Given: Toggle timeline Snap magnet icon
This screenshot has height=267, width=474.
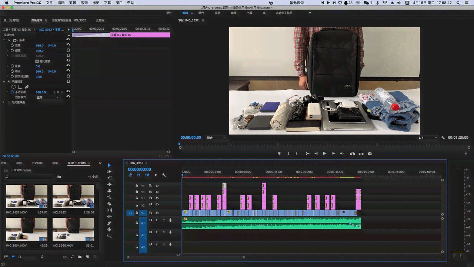Looking at the screenshot, I should pyautogui.click(x=139, y=175).
